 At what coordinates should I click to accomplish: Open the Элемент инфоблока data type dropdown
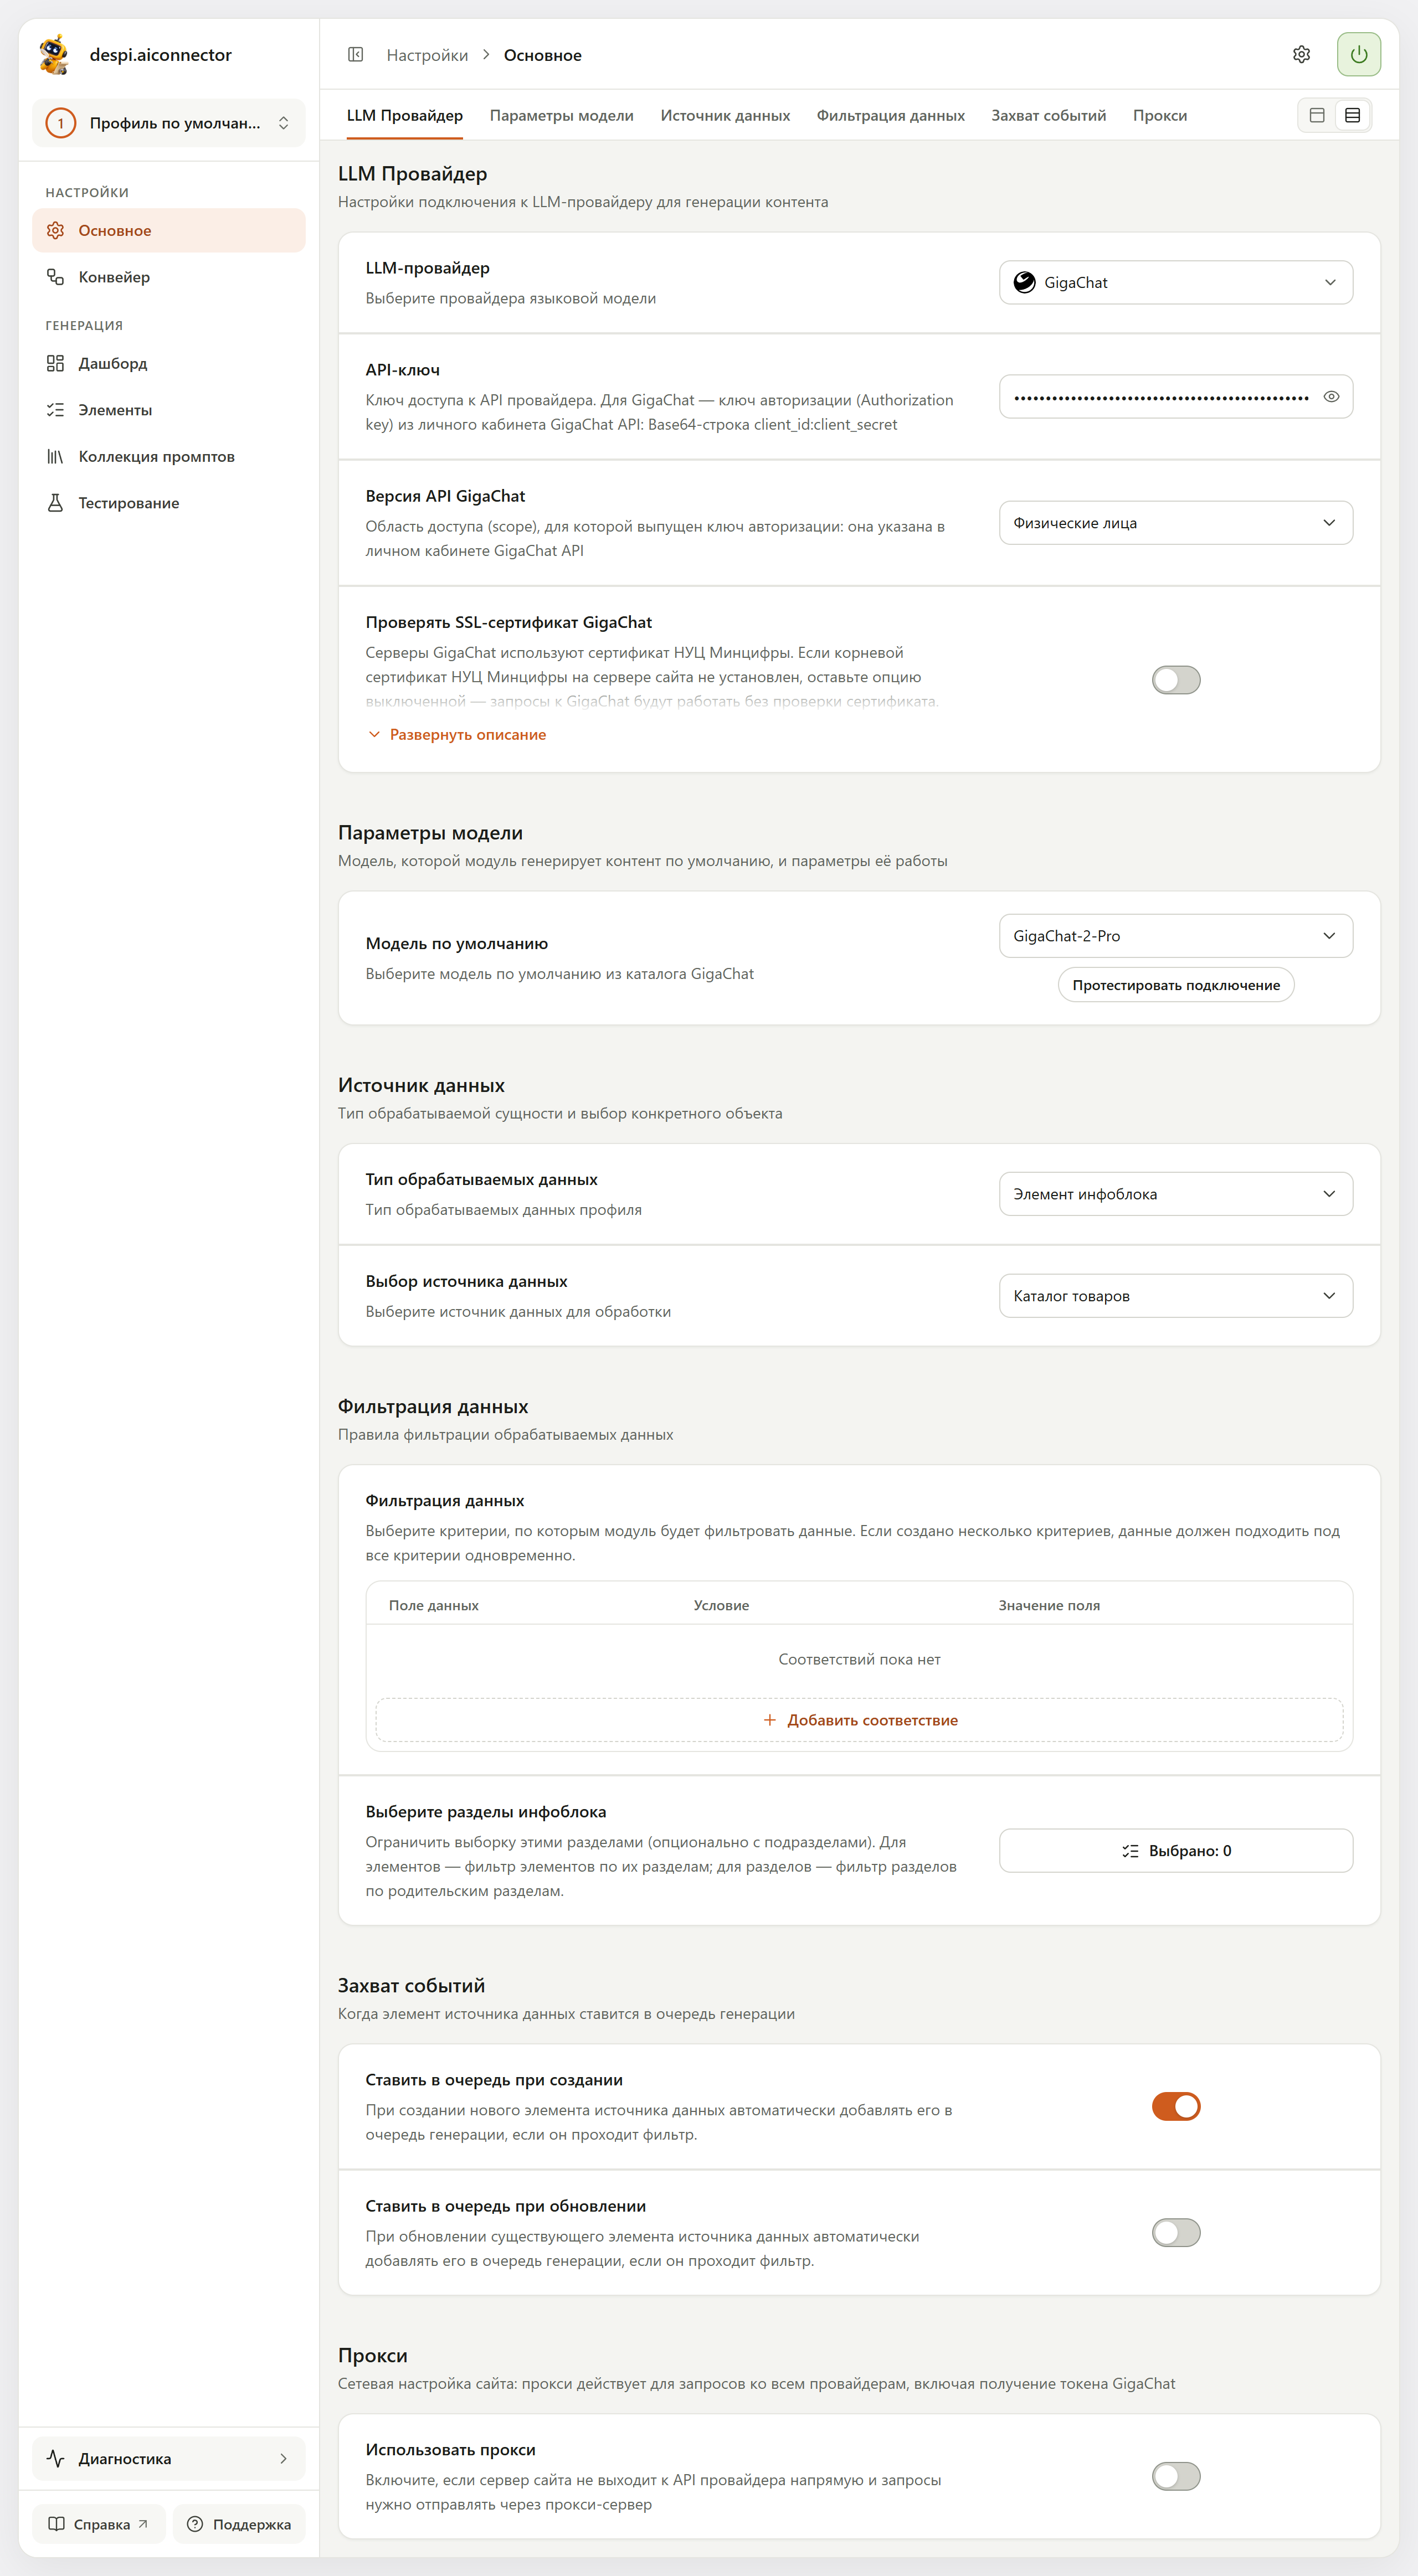click(x=1176, y=1194)
